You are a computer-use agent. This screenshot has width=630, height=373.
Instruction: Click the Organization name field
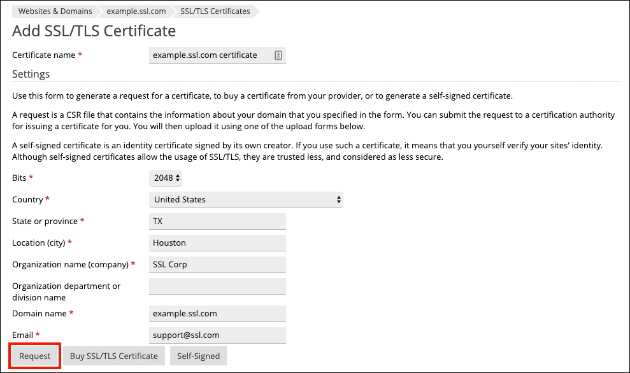217,265
